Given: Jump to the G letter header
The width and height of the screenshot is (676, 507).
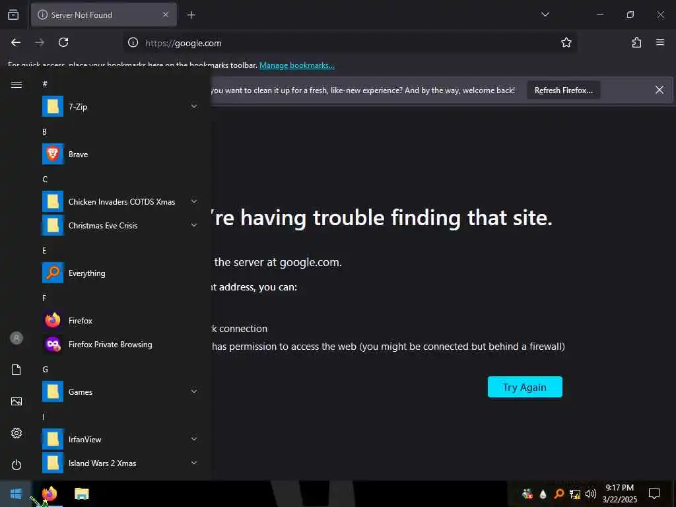Looking at the screenshot, I should click(45, 370).
